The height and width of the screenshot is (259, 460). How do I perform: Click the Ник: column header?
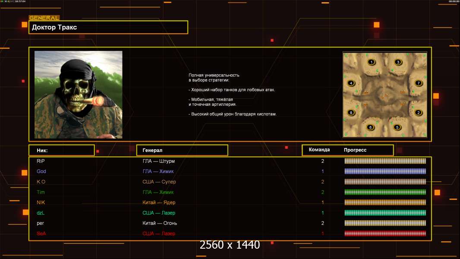click(61, 150)
